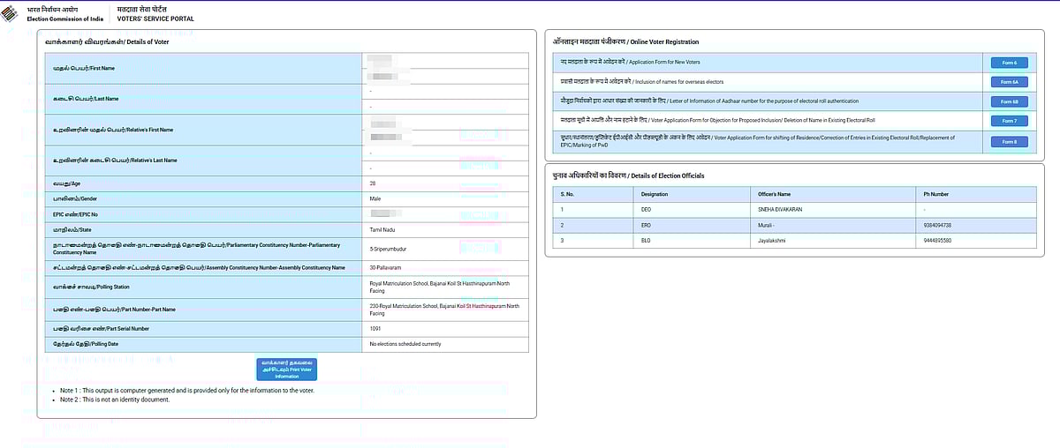Image resolution: width=1060 pixels, height=448 pixels.
Task: Open Form 8 for residence shifting
Action: pyautogui.click(x=1009, y=142)
